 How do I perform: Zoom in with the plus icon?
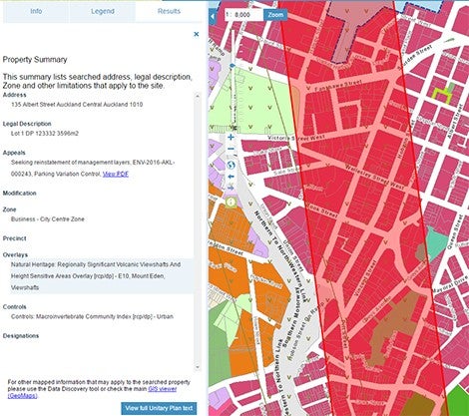(231, 137)
